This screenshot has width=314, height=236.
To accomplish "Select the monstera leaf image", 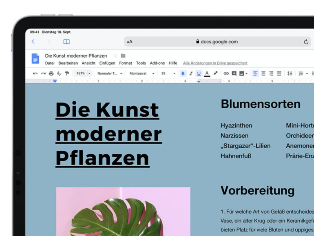I will tap(123, 212).
